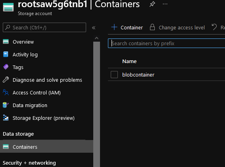
Task: Open the Storage Explorer (preview) icon
Action: [6, 118]
